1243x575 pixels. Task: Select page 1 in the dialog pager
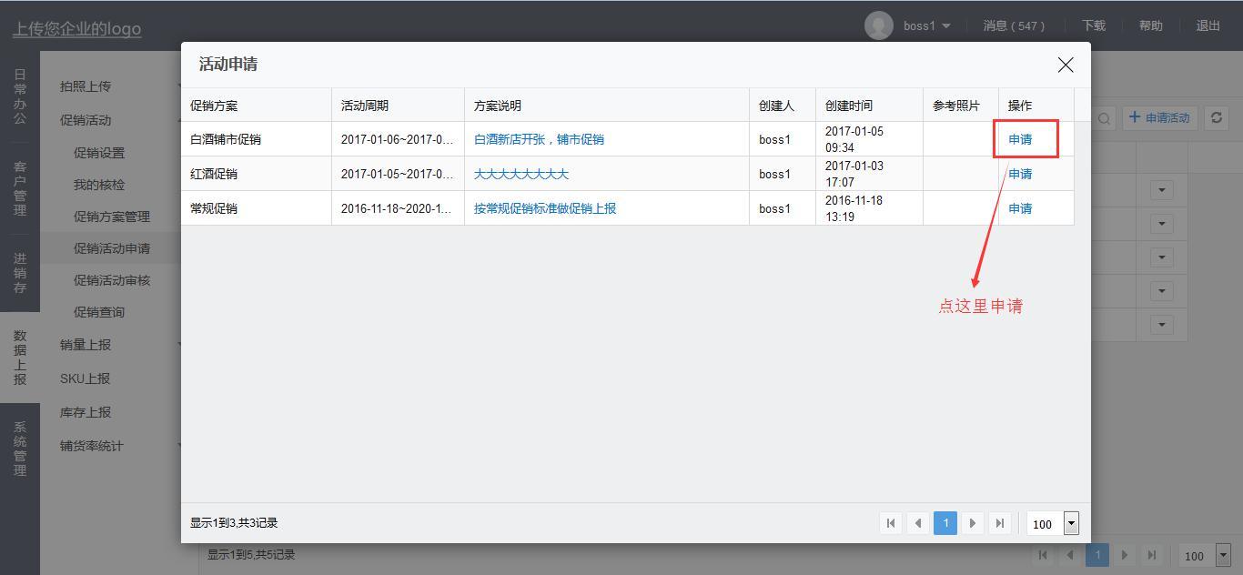[945, 523]
